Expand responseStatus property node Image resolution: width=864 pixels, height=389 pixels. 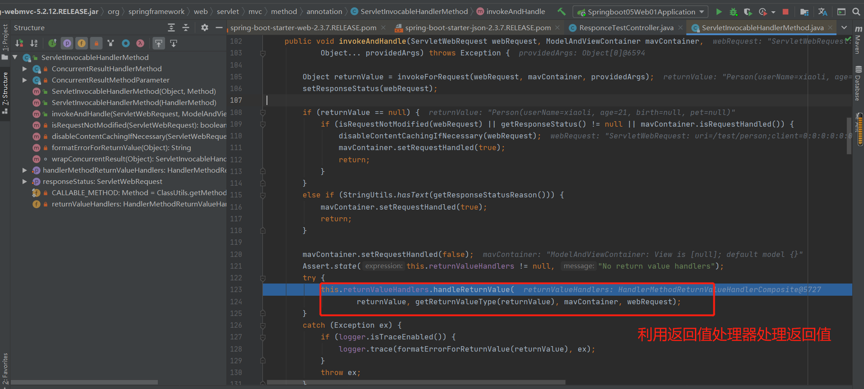pos(25,181)
